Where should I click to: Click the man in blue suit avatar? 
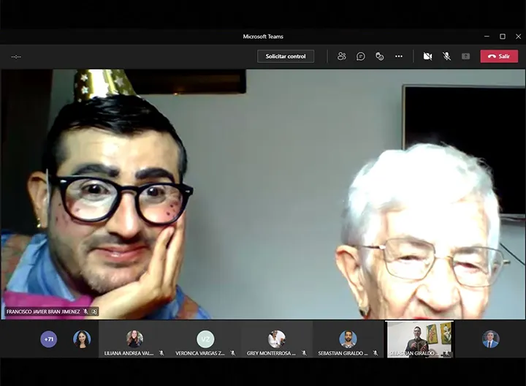coord(490,339)
